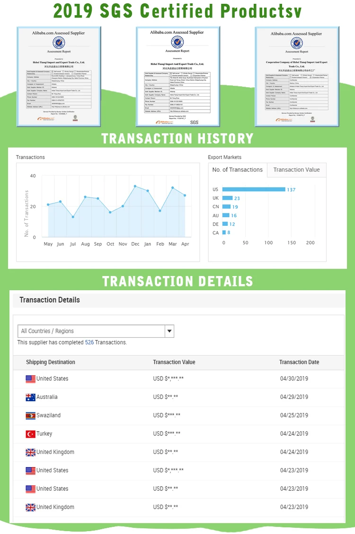Select the 'Turkey' destination text
Image resolution: width=355 pixels, height=534 pixels.
tap(44, 434)
